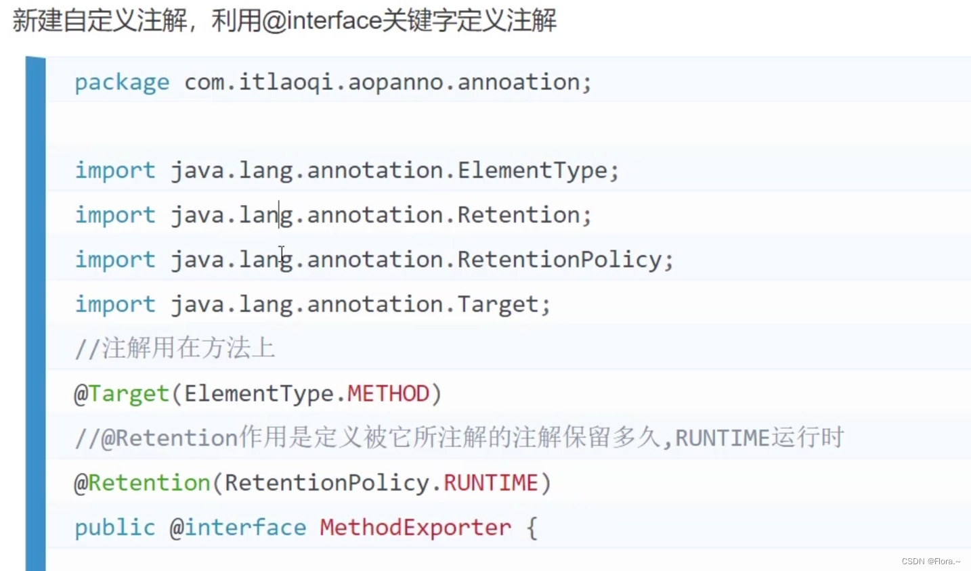
Task: Click the @Target(ElementType.METHOD) line
Action: [x=258, y=394]
